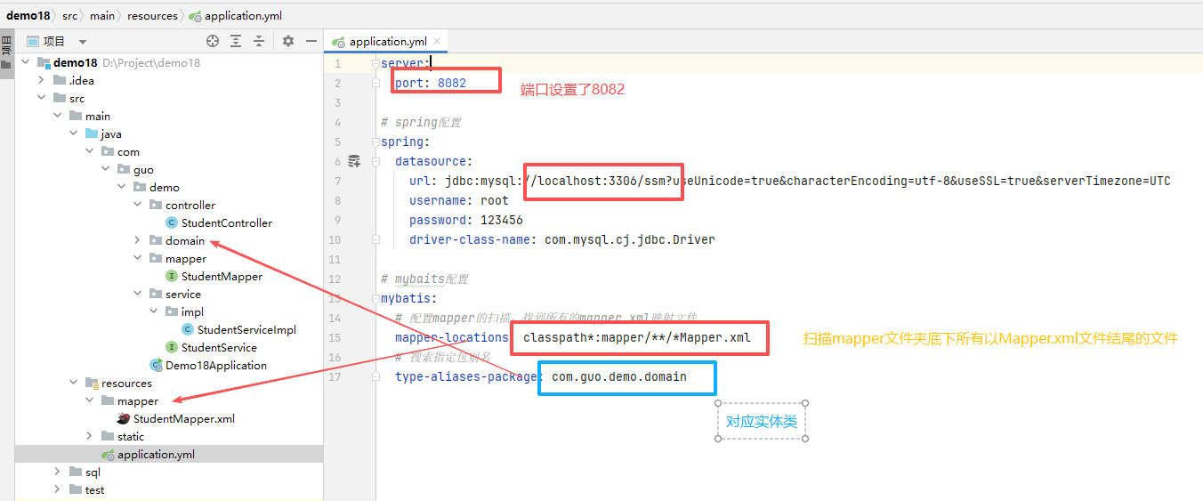The width and height of the screenshot is (1203, 501).
Task: Click the resources breadcrumb
Action: tap(152, 16)
